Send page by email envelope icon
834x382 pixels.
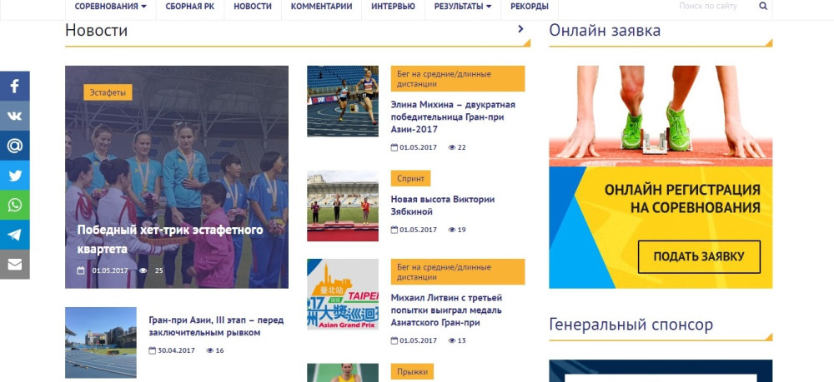(14, 265)
